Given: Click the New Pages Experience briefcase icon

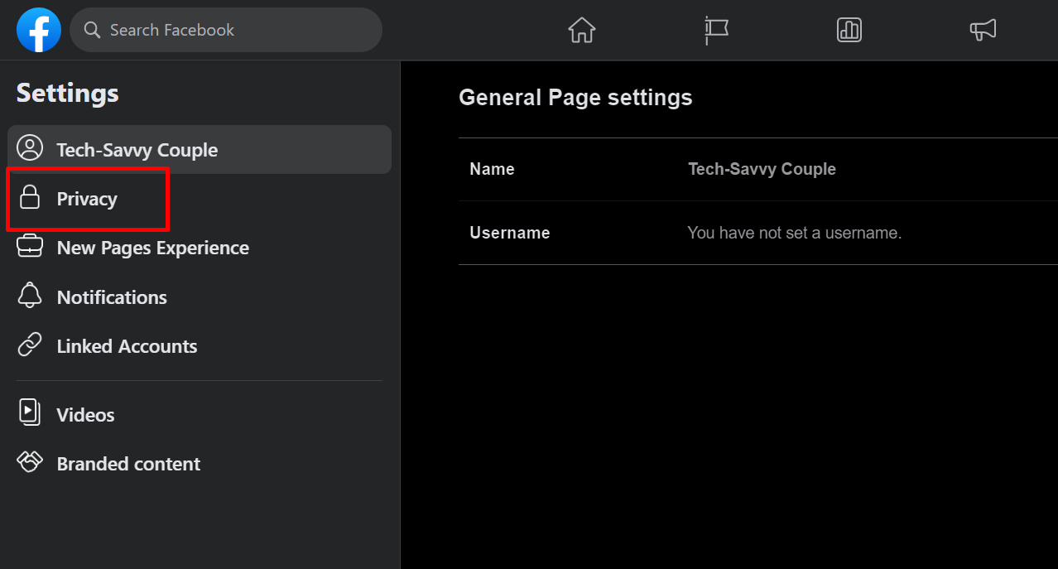Looking at the screenshot, I should pos(30,246).
